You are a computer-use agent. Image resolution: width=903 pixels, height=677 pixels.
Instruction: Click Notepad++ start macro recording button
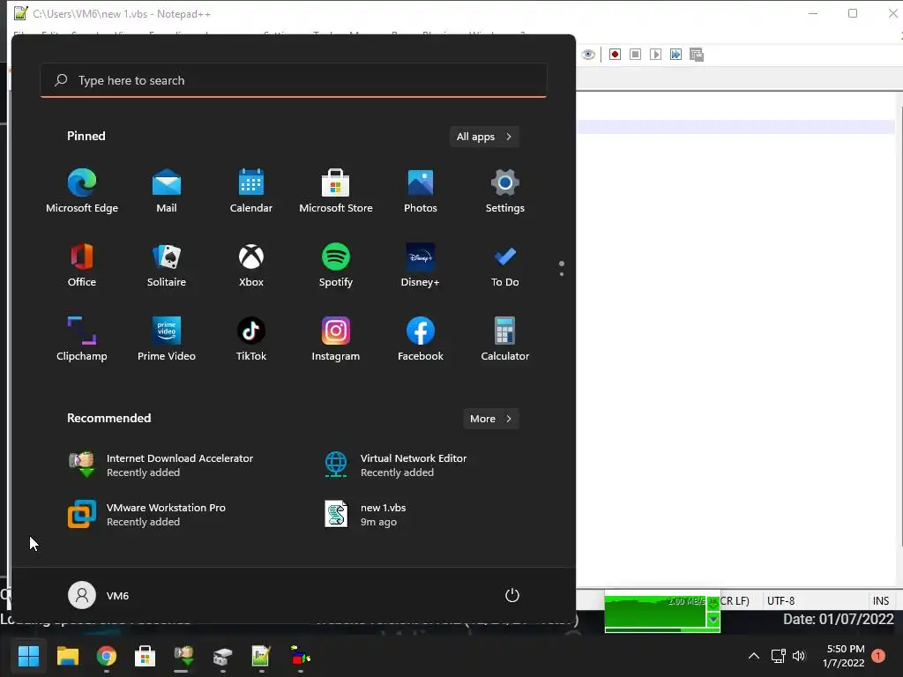click(615, 54)
